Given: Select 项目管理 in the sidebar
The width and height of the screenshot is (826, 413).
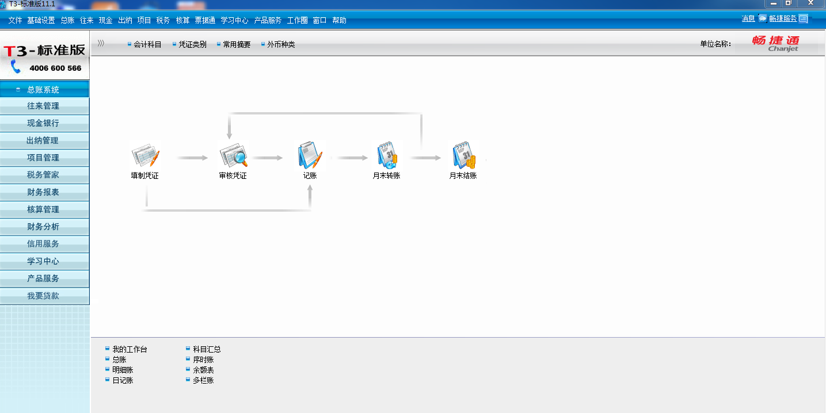Looking at the screenshot, I should [44, 158].
